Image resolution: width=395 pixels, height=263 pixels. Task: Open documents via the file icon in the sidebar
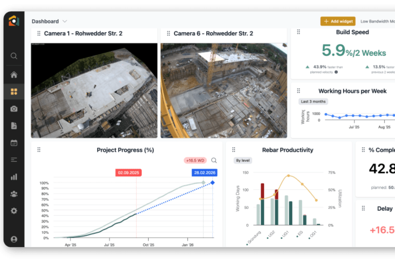coord(14,126)
